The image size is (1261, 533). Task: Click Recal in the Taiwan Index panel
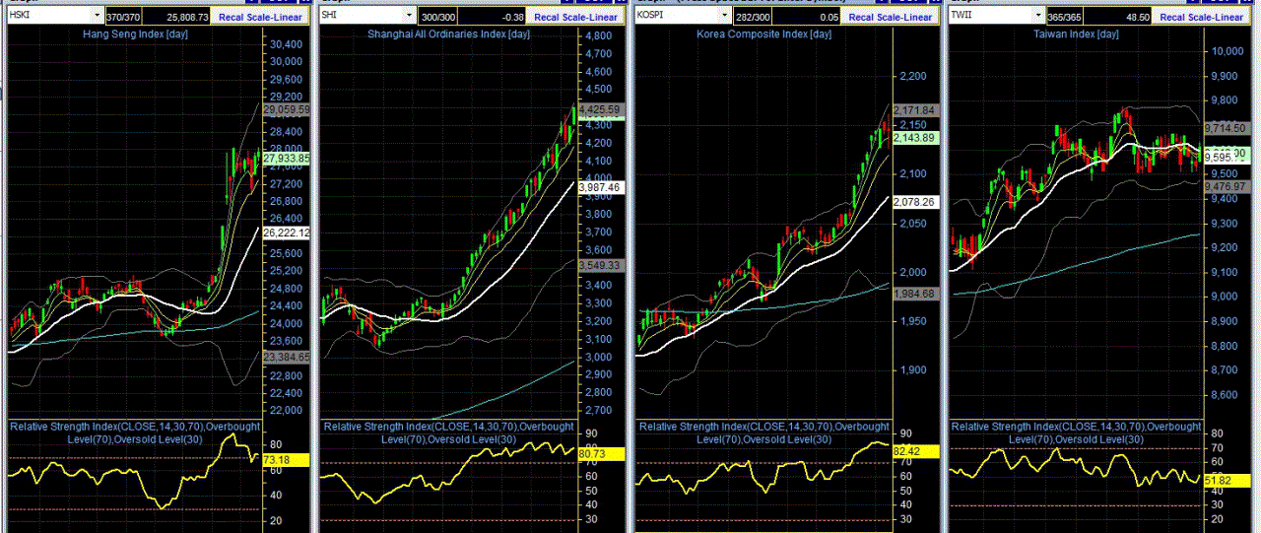(x=1173, y=17)
